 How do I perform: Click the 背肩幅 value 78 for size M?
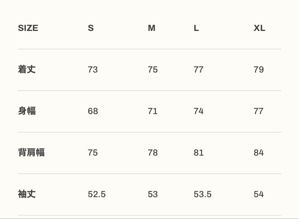[153, 153]
